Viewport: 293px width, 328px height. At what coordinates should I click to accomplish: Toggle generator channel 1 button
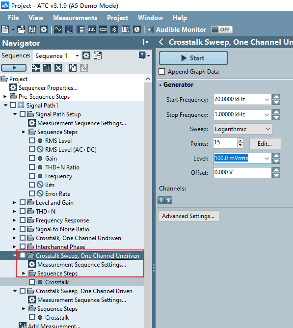coord(161,200)
